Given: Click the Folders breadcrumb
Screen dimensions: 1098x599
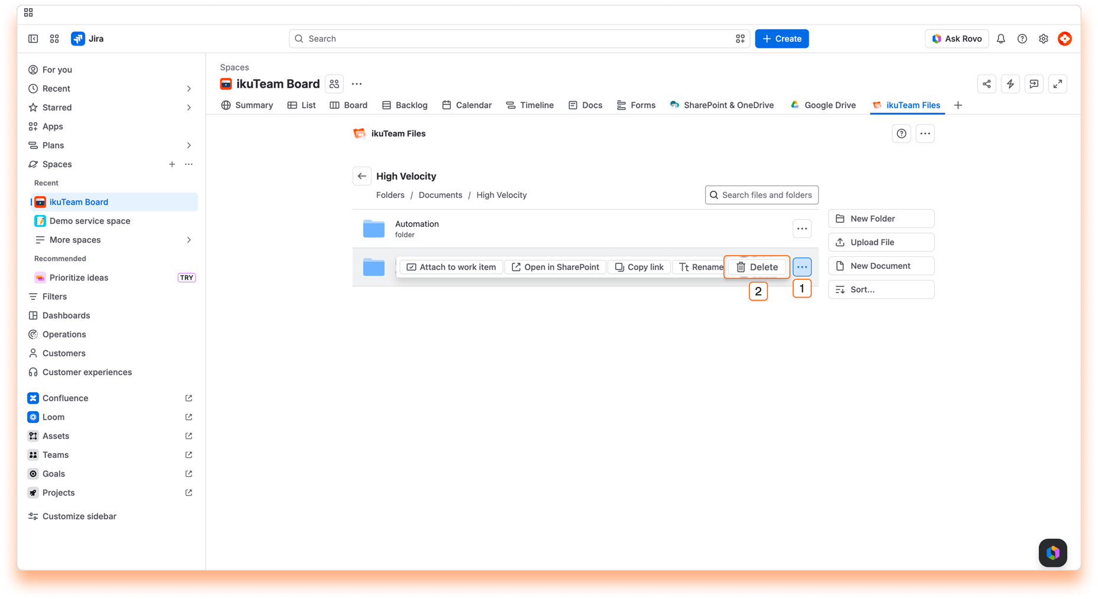Looking at the screenshot, I should pyautogui.click(x=390, y=195).
